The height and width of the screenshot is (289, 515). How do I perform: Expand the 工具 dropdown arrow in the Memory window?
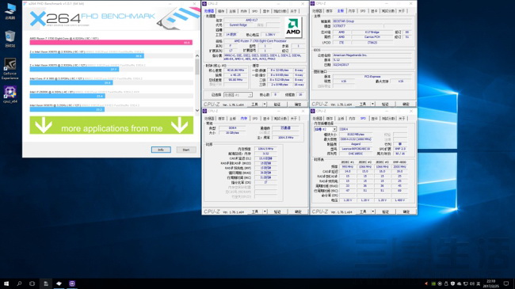pyautogui.click(x=265, y=211)
